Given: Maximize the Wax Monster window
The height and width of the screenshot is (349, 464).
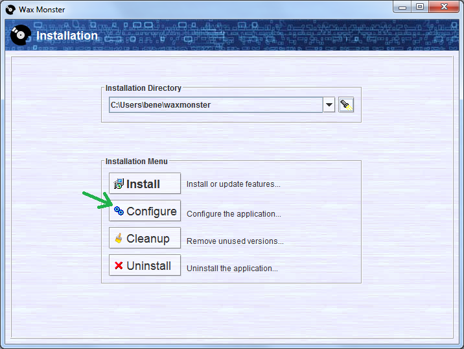Looking at the screenshot, I should click(x=420, y=7).
